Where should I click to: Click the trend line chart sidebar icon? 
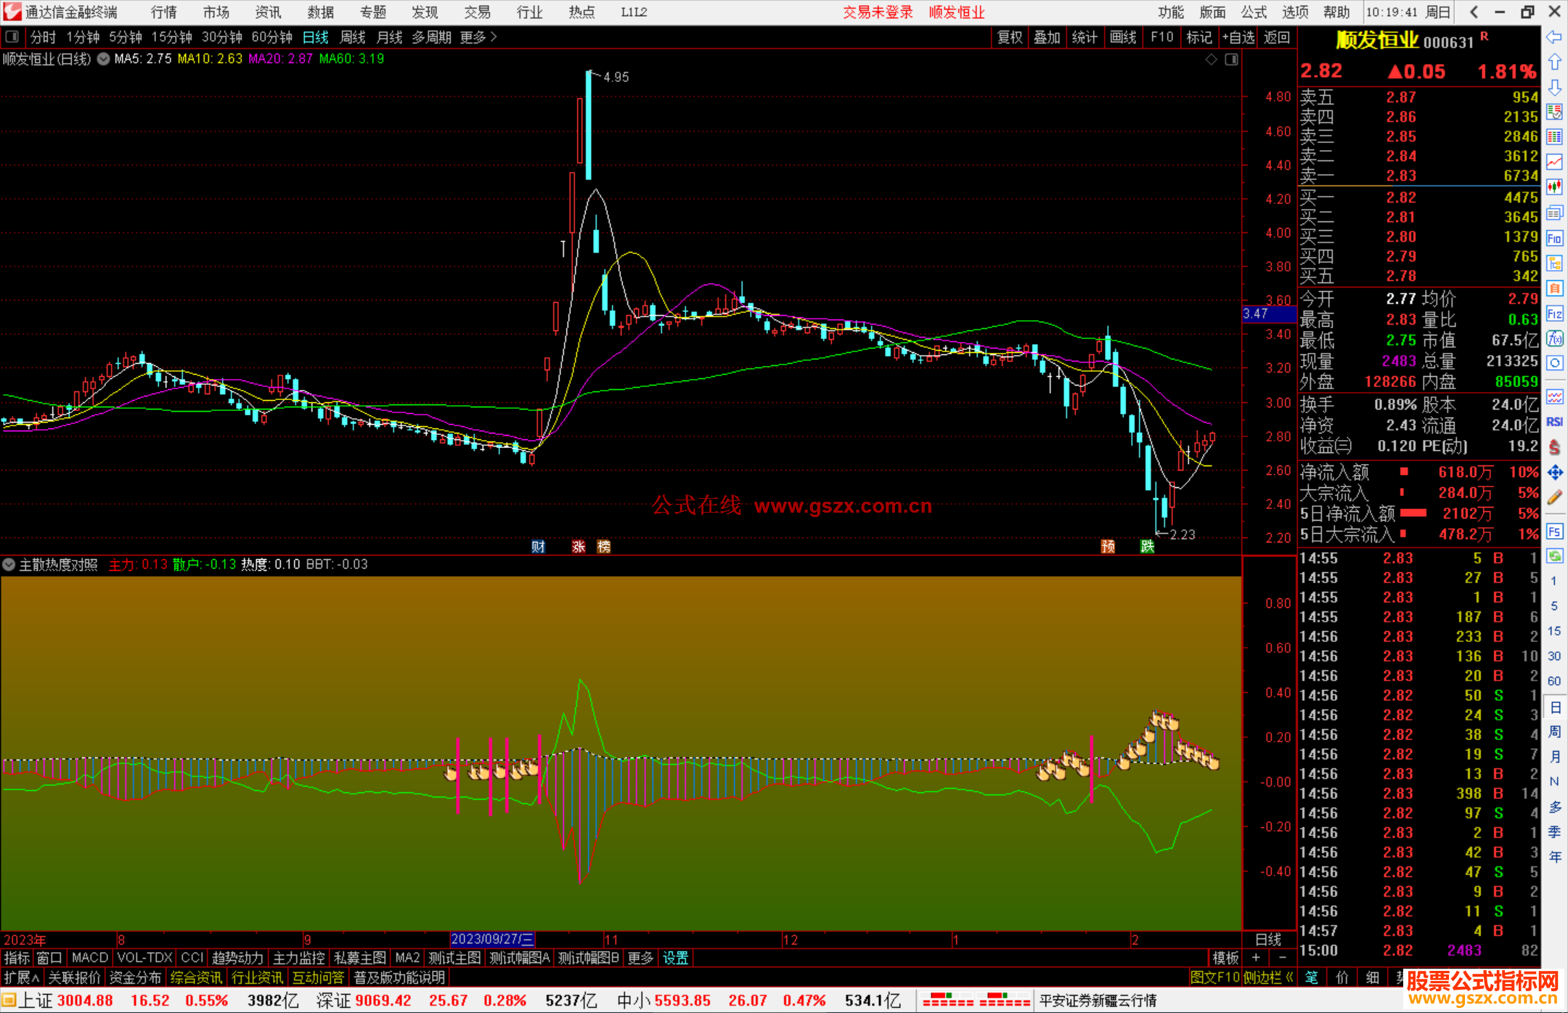[x=1554, y=161]
